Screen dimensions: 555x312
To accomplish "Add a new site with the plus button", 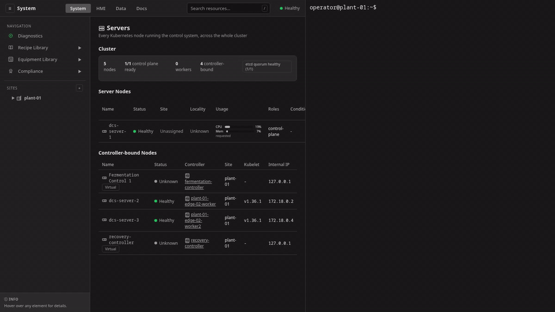I will point(79,88).
